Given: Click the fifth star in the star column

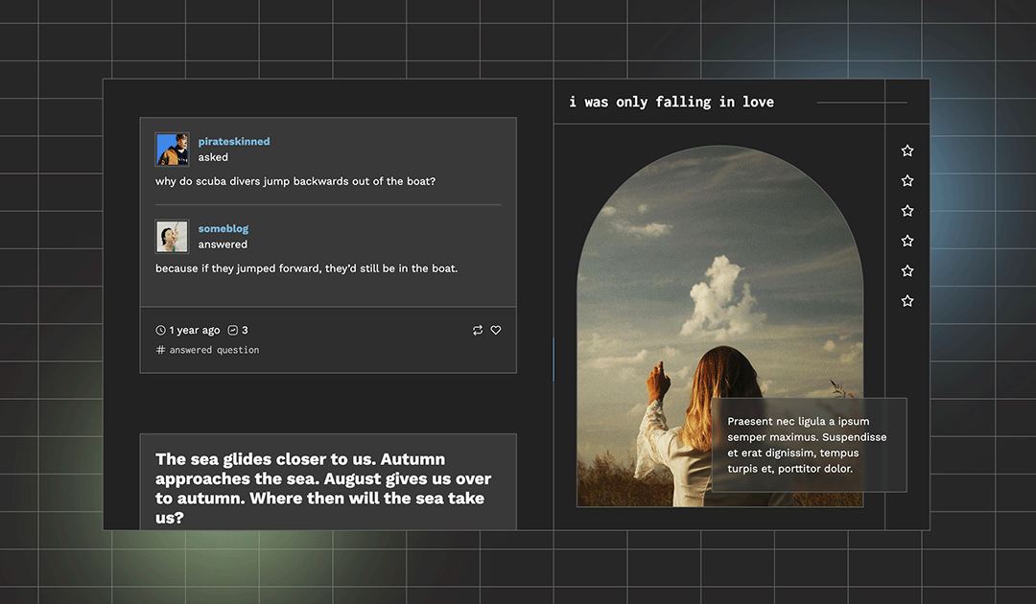Looking at the screenshot, I should [907, 270].
